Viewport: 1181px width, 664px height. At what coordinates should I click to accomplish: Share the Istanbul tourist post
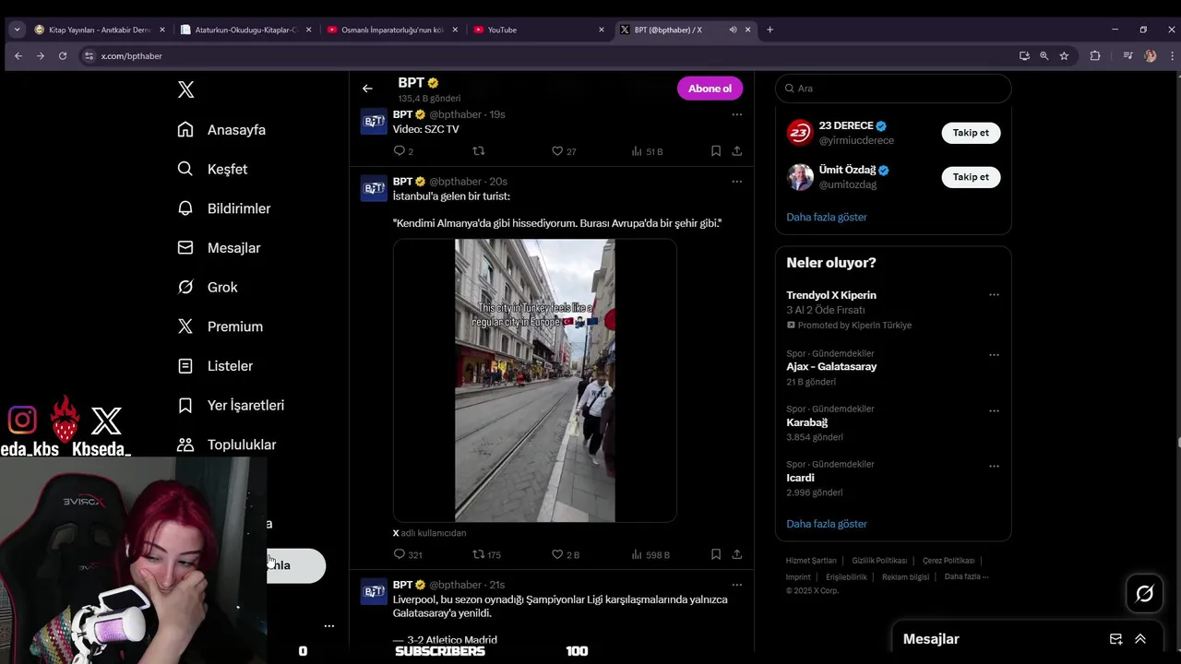click(736, 554)
